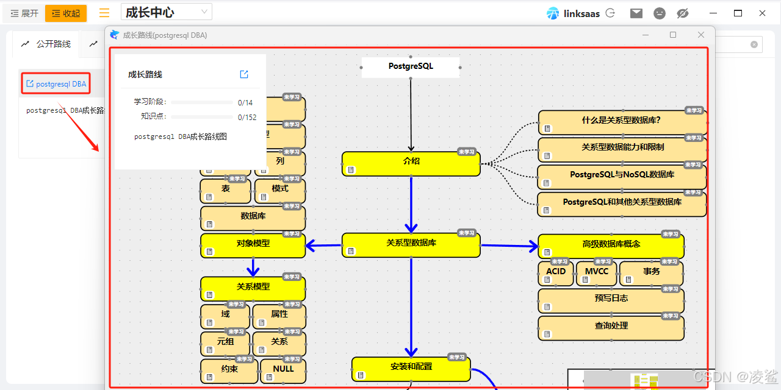
Task: Open the mail notifications icon
Action: pyautogui.click(x=636, y=13)
